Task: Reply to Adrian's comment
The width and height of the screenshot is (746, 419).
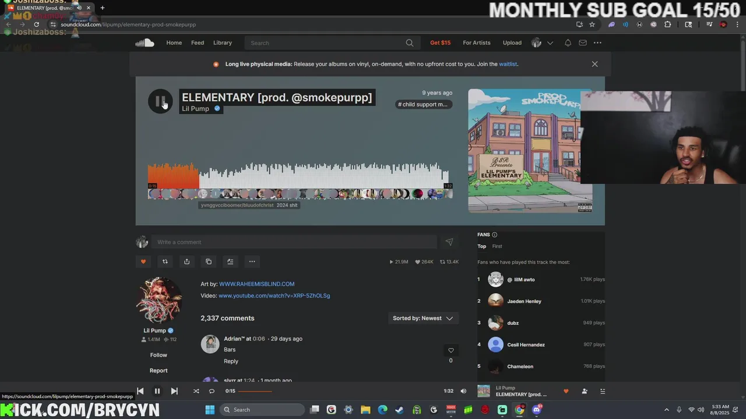Action: coord(231,361)
